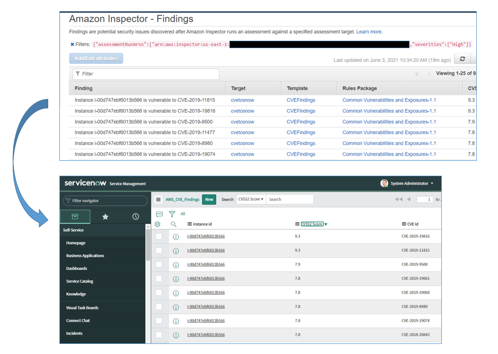Click the page number field

[x=425, y=199]
